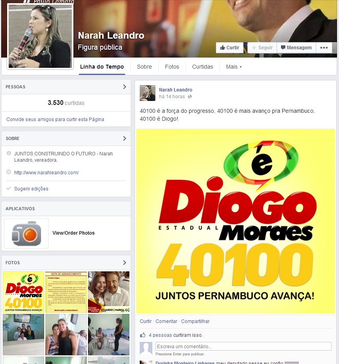Open View/Order Photos camera app icon
Screen dimensions: 339x364
point(26,233)
